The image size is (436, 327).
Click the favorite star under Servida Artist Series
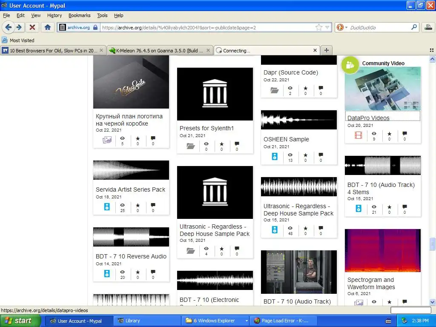[138, 205]
